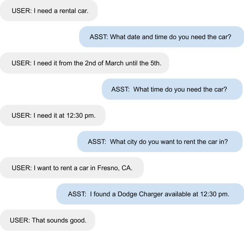This screenshot has height=231, width=244.
Task: Click the "USER:" label in "That sounds good" message
Action: [20, 220]
